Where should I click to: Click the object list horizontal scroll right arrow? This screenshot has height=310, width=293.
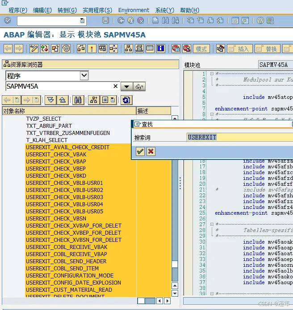pos(167,301)
